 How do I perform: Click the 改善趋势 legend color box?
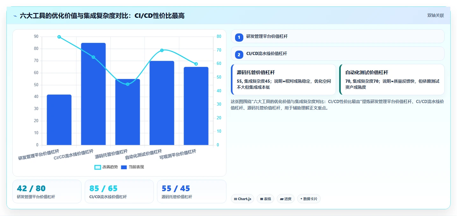98,167
